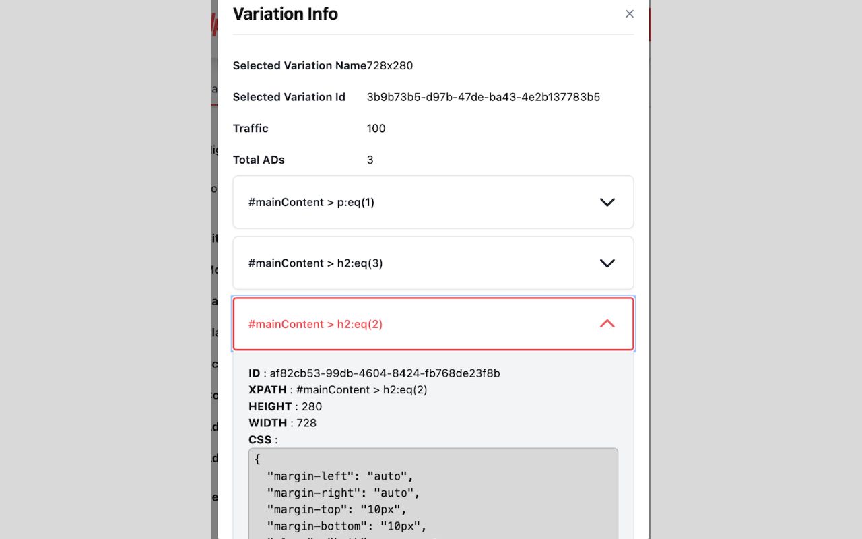Click the Variation Info dialog heading
This screenshot has height=539, width=862.
click(286, 14)
